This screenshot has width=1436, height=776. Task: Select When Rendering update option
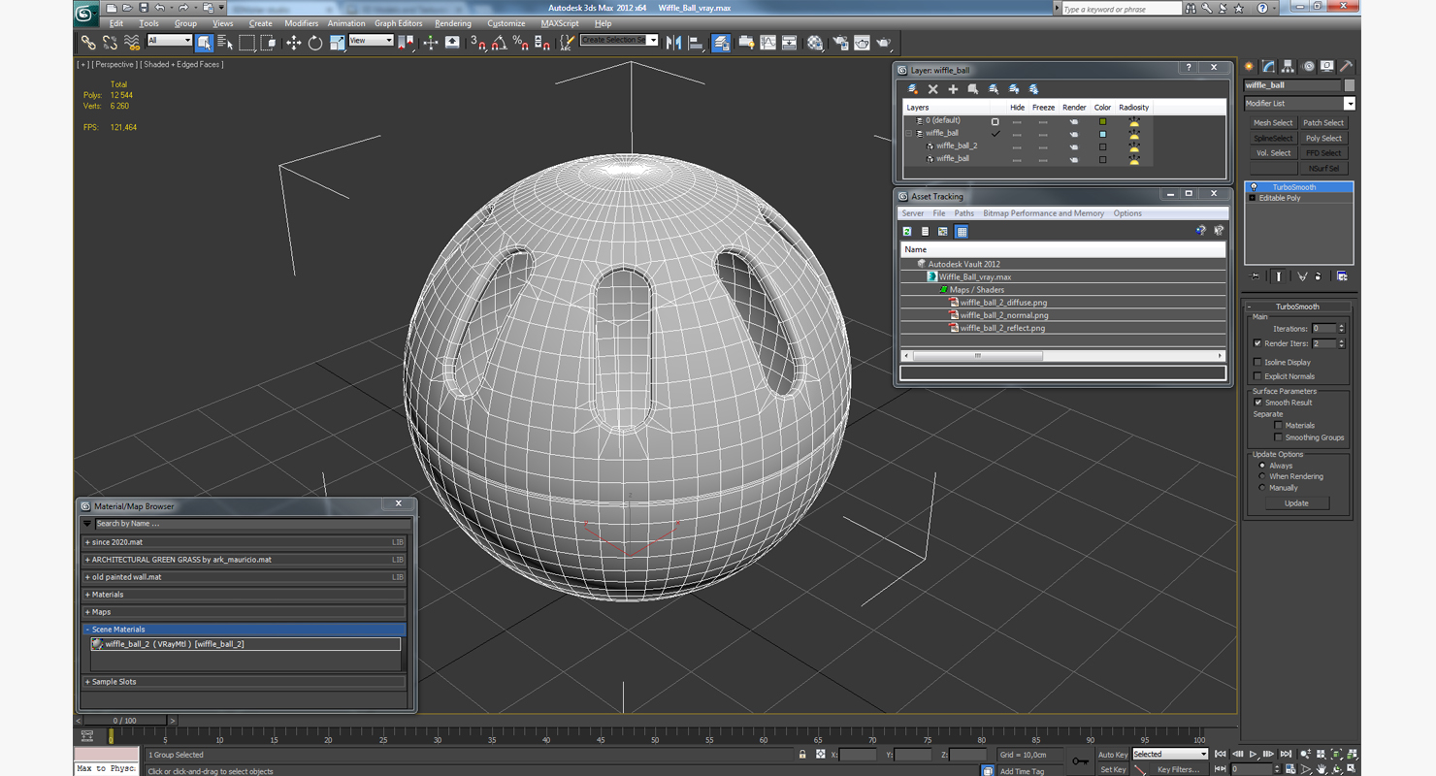(1261, 476)
